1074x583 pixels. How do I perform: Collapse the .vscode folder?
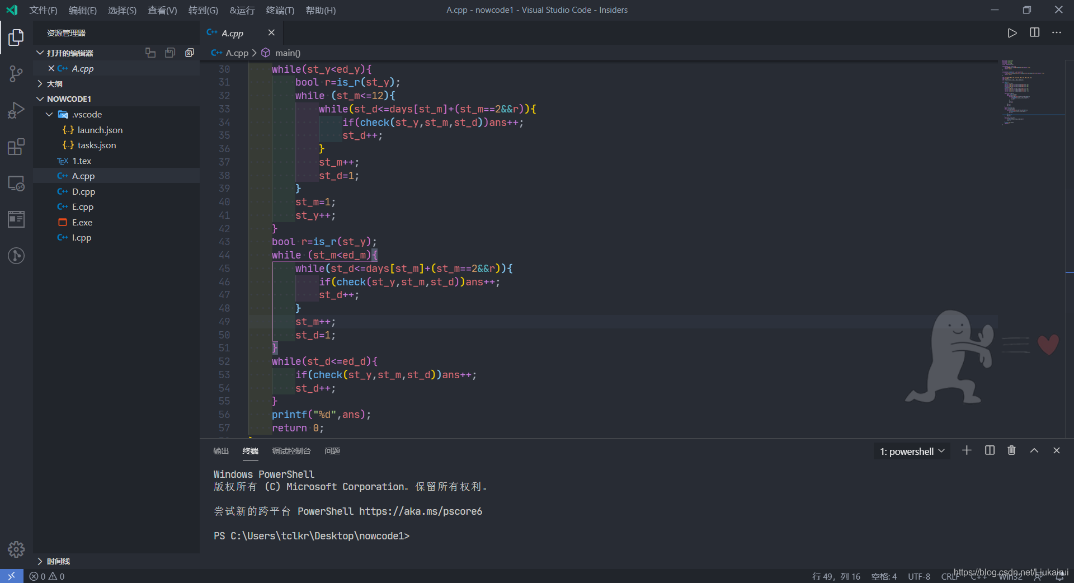coord(49,114)
